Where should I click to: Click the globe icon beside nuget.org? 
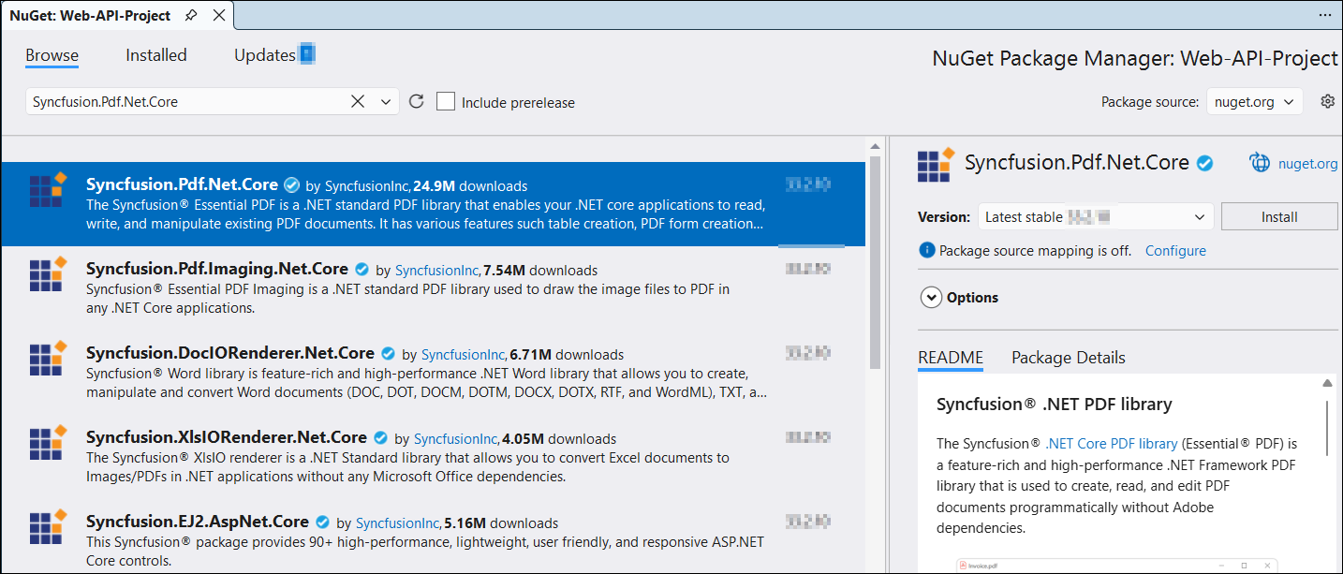pyautogui.click(x=1260, y=163)
